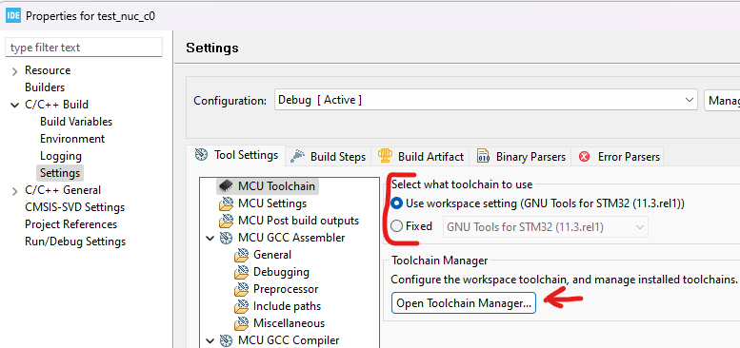The image size is (740, 348).
Task: Select Build Variables in the tree
Action: click(76, 122)
